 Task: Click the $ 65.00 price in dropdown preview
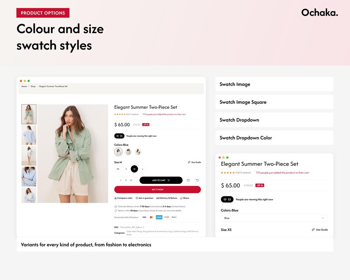coord(231,185)
